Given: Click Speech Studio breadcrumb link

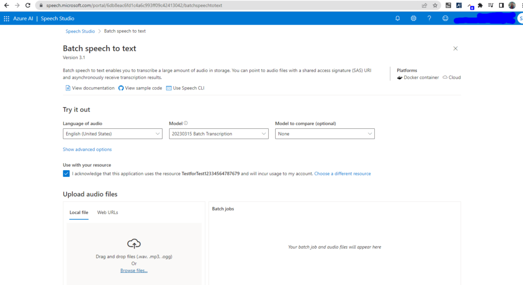Looking at the screenshot, I should coord(80,31).
